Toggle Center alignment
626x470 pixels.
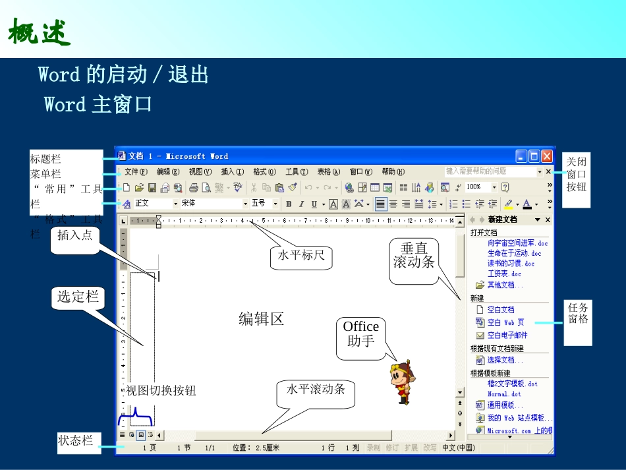393,204
